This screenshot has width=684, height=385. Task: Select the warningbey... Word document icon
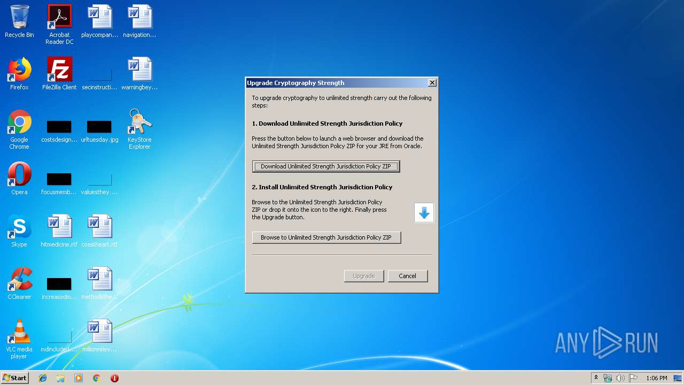[x=139, y=74]
